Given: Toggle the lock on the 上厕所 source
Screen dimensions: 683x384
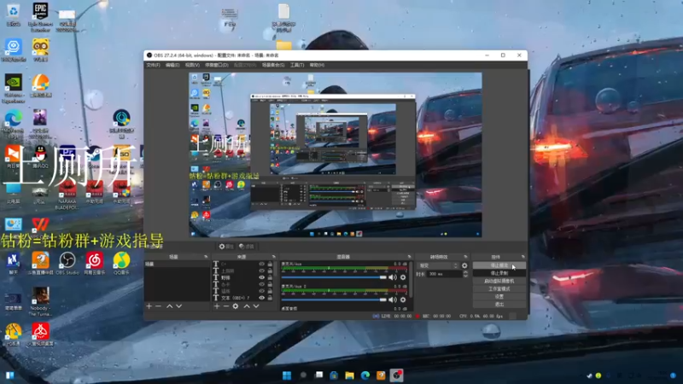Looking at the screenshot, I should tap(270, 271).
